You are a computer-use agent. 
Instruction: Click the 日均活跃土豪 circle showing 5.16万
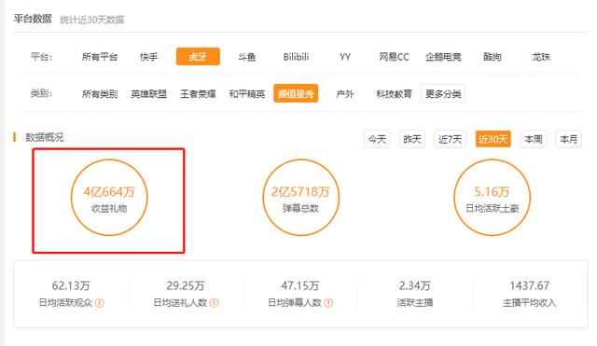pyautogui.click(x=492, y=198)
